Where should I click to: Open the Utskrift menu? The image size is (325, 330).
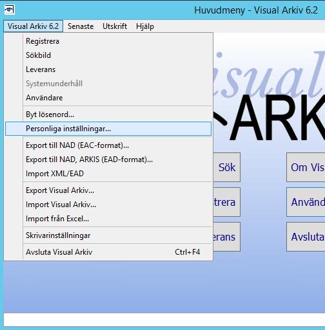click(115, 26)
